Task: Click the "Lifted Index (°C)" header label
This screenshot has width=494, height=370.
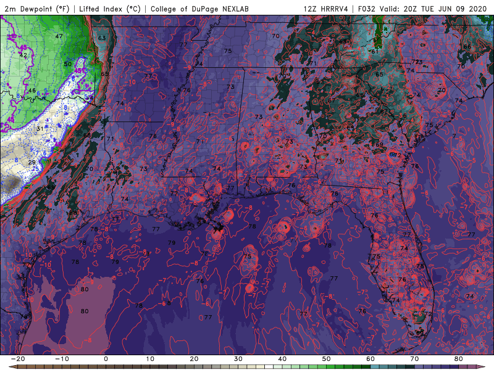Action: point(110,9)
